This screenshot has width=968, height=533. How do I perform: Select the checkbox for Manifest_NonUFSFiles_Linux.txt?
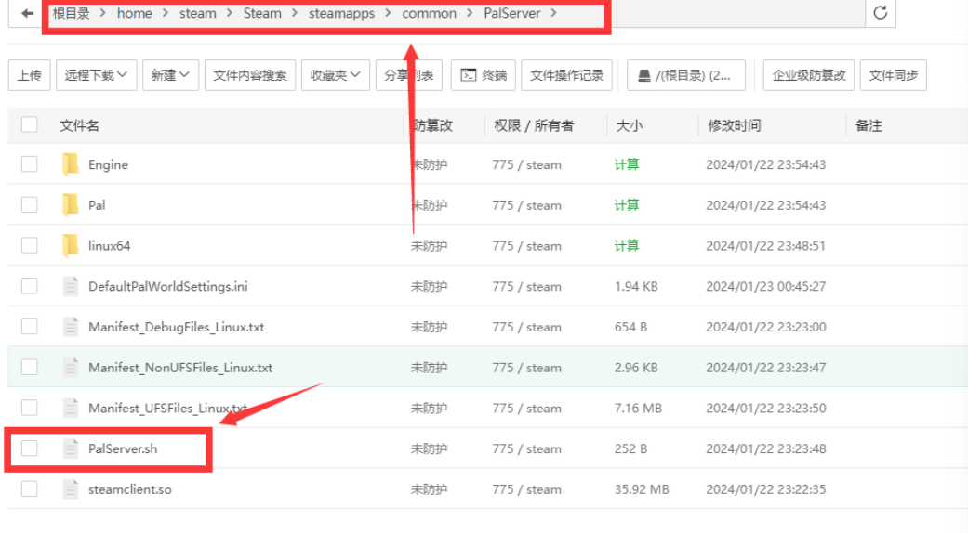pos(30,368)
